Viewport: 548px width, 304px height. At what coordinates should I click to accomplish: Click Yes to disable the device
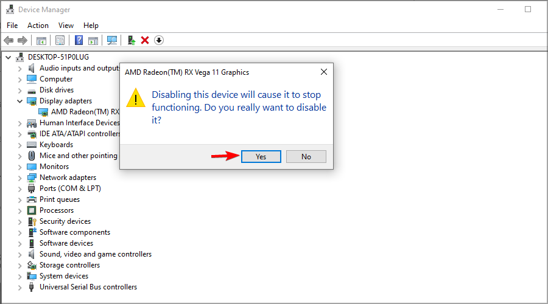(261, 157)
